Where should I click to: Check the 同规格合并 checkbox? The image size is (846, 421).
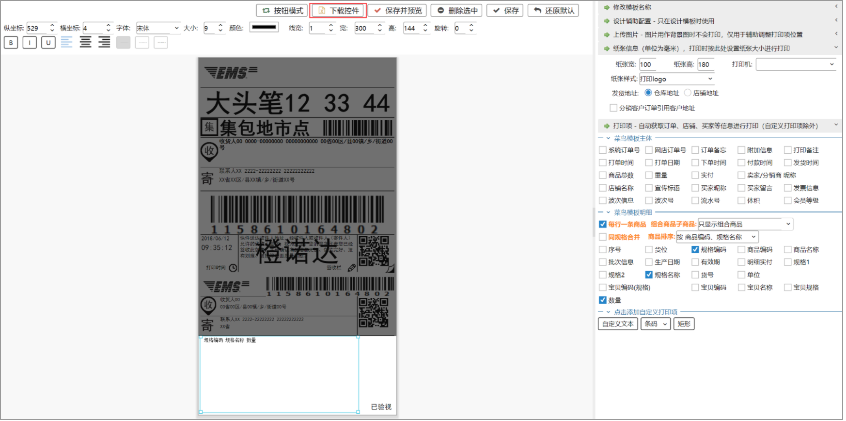click(603, 237)
